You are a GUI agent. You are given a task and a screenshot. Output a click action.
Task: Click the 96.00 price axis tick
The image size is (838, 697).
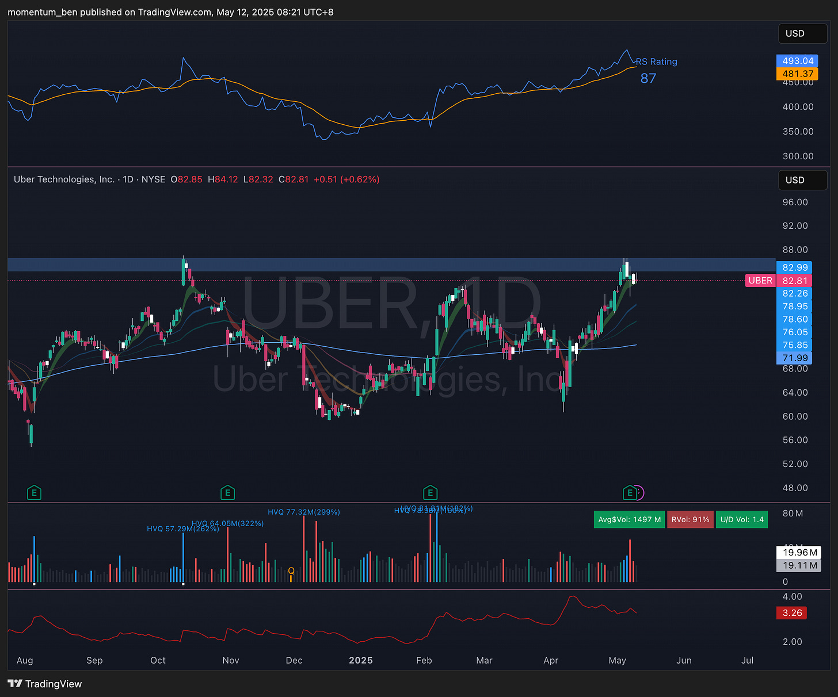point(795,202)
